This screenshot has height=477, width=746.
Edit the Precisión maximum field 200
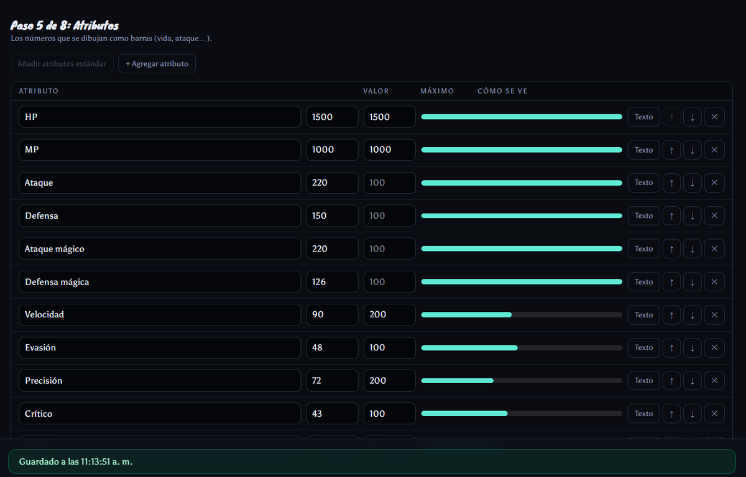click(390, 381)
